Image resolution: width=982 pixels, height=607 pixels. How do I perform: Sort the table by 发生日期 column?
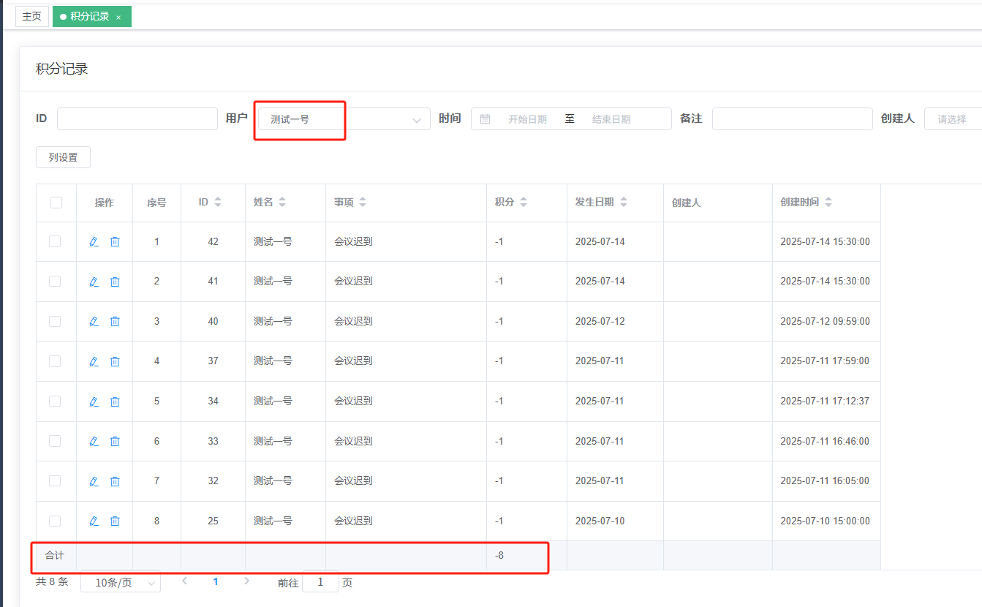point(623,203)
